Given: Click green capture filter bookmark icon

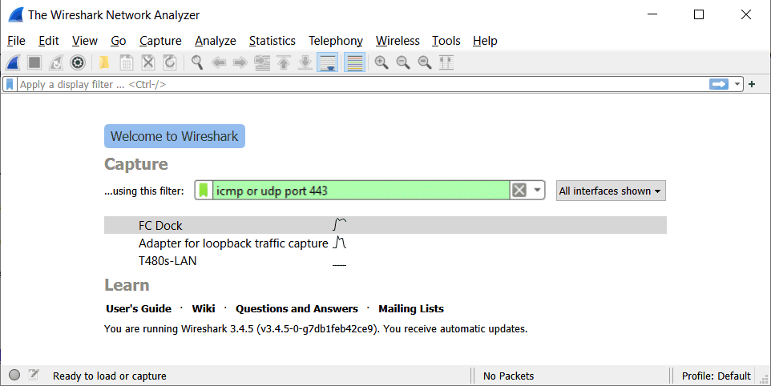Looking at the screenshot, I should point(204,191).
